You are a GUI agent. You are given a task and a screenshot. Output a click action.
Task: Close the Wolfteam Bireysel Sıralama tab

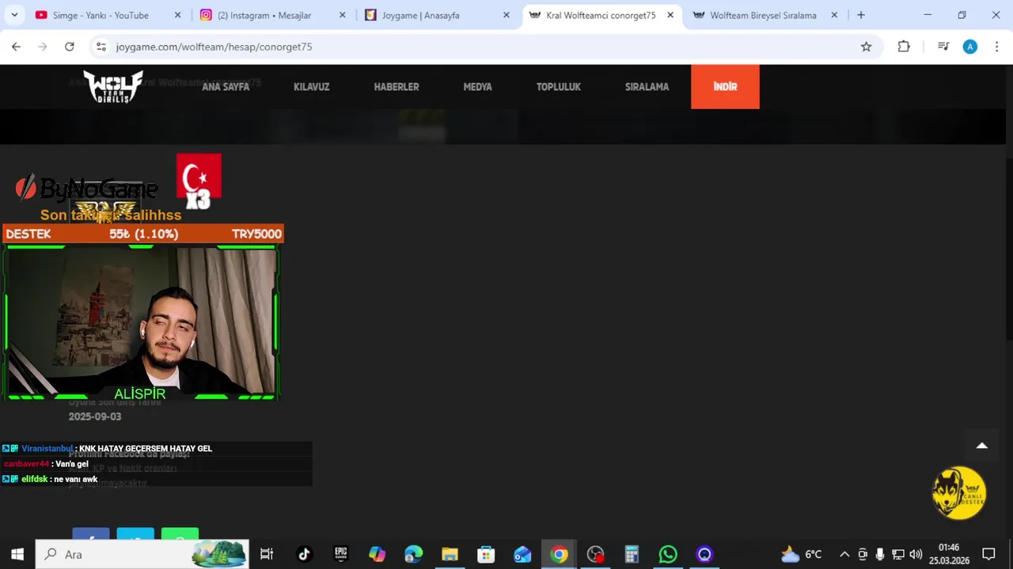[834, 15]
